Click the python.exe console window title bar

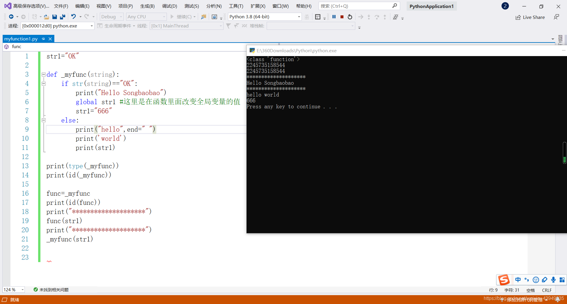tap(407, 50)
